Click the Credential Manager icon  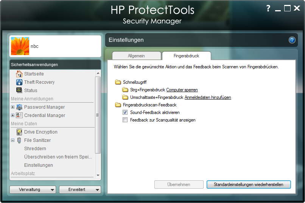tap(19, 115)
